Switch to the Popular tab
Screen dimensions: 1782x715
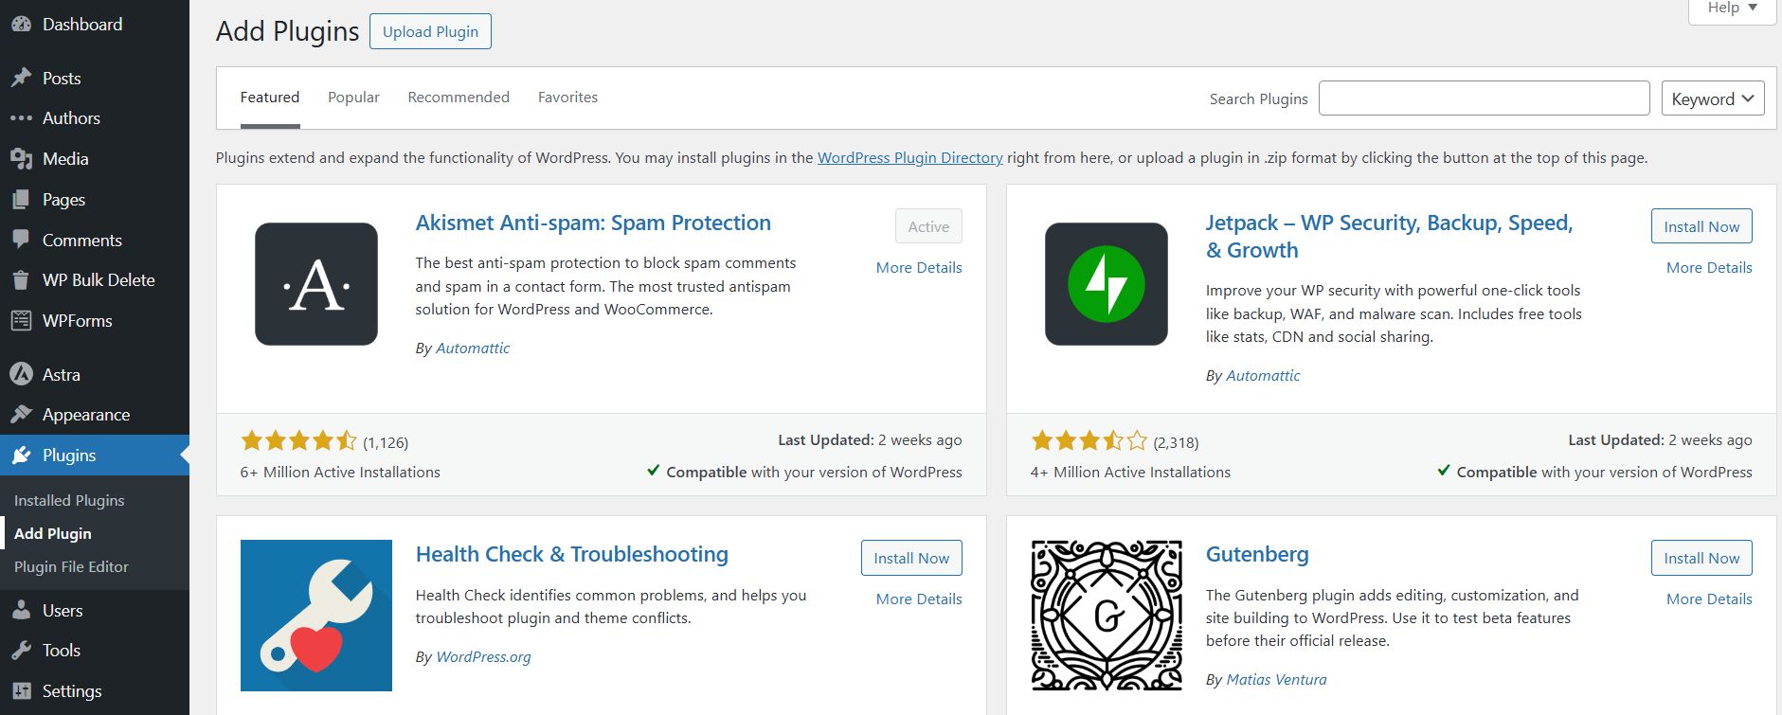tap(353, 98)
